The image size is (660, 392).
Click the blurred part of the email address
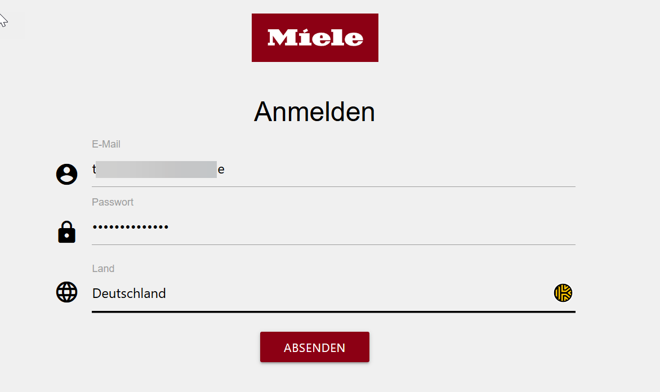point(156,170)
